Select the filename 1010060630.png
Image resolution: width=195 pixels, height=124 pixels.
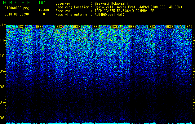click(16, 8)
